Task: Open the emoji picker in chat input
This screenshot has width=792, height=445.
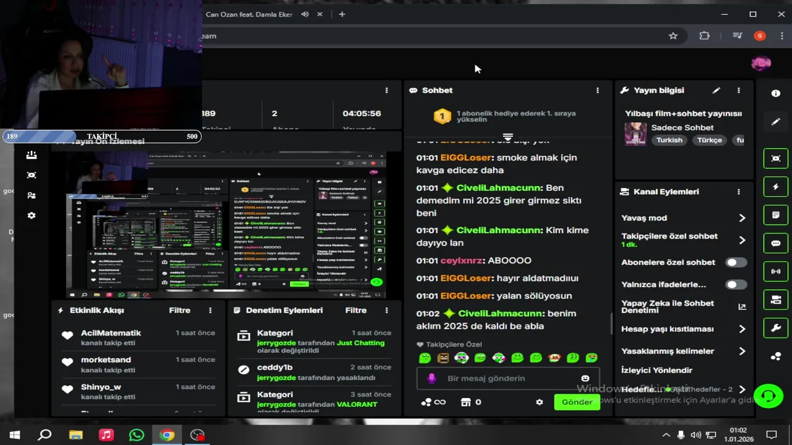Action: [x=585, y=378]
